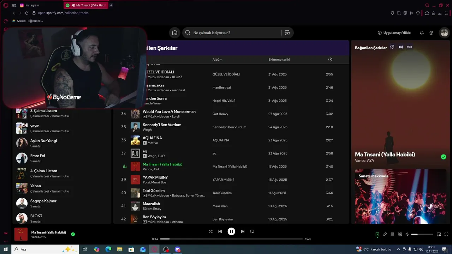Pause the current song
Viewport: 452px width, 254px height.
[231, 231]
